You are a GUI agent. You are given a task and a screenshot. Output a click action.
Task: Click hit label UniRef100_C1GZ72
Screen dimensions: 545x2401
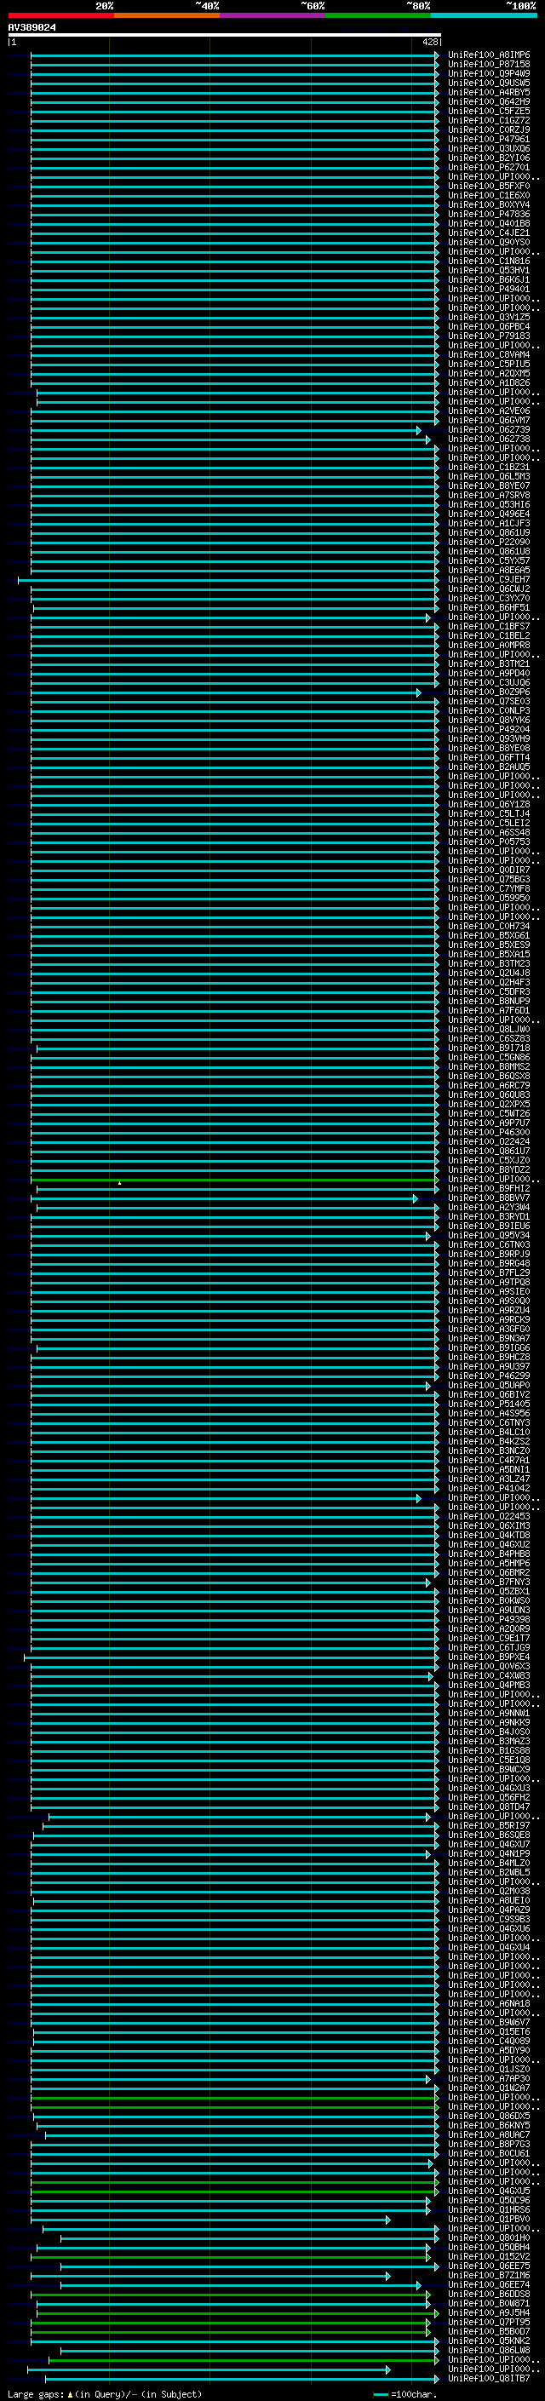click(x=488, y=120)
